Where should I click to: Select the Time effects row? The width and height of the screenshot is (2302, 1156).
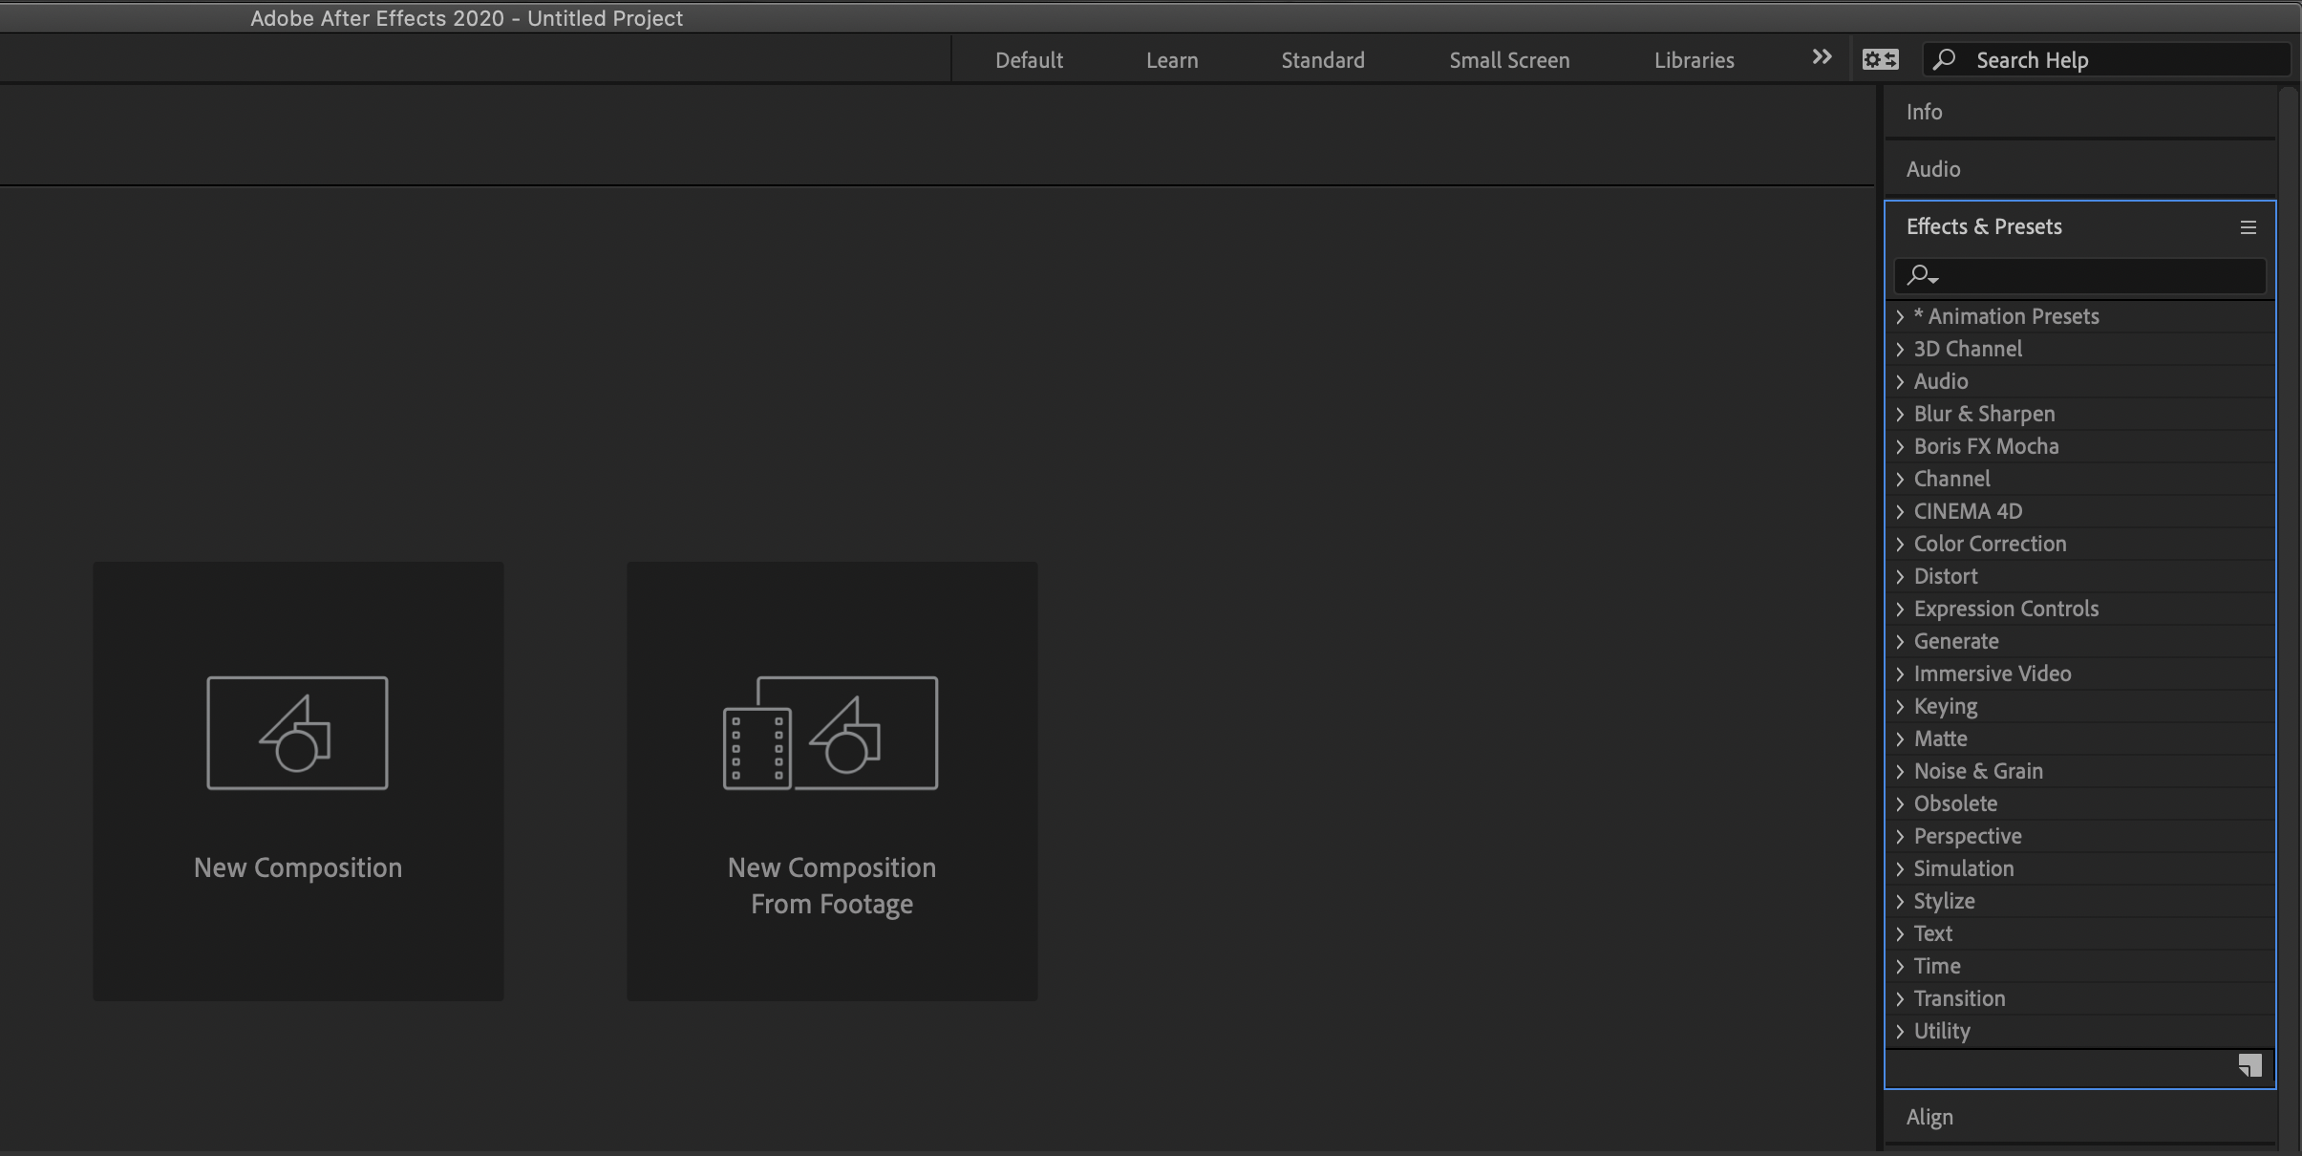tap(2080, 967)
